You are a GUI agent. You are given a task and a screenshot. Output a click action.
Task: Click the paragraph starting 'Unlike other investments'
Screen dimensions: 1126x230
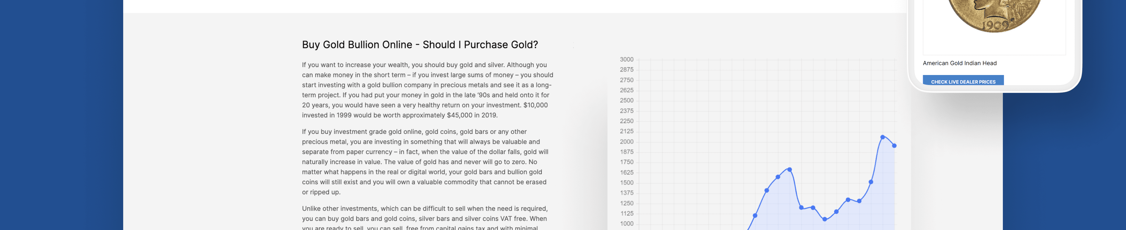pyautogui.click(x=424, y=218)
